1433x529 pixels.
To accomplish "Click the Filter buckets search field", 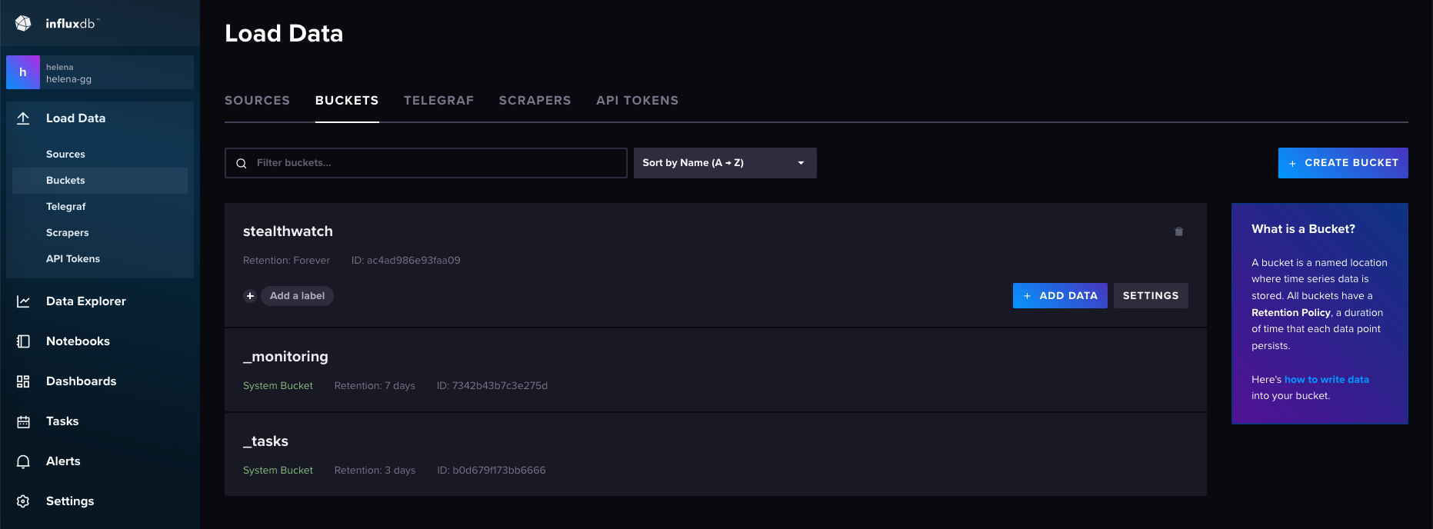I will point(425,163).
